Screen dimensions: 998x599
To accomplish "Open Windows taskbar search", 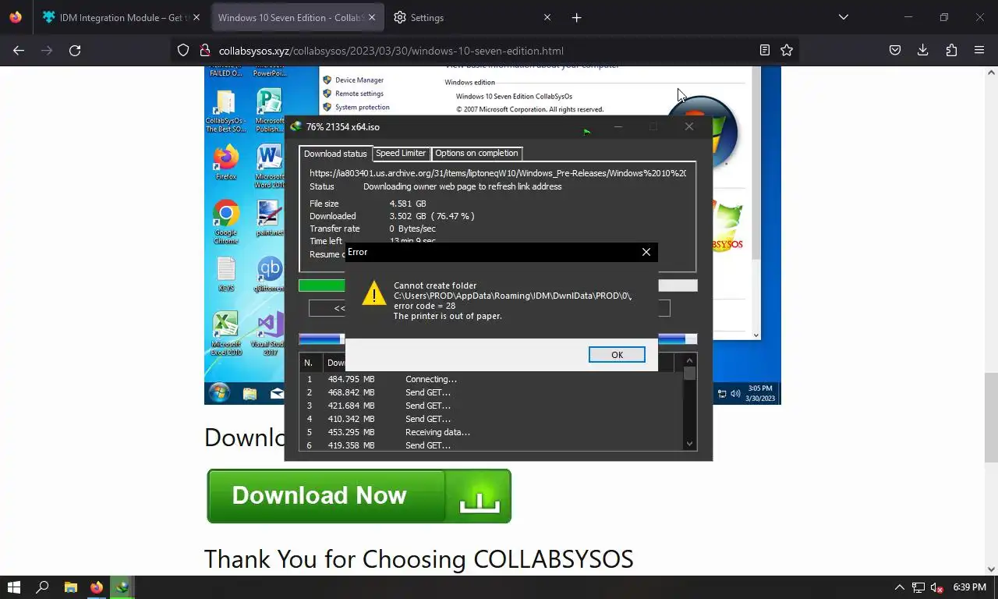I will [x=43, y=587].
